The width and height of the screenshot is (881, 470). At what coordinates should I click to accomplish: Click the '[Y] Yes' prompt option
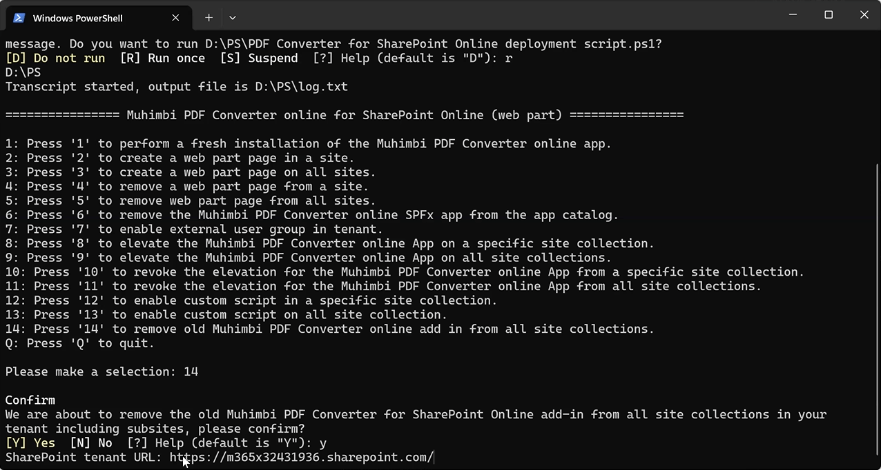(30, 442)
